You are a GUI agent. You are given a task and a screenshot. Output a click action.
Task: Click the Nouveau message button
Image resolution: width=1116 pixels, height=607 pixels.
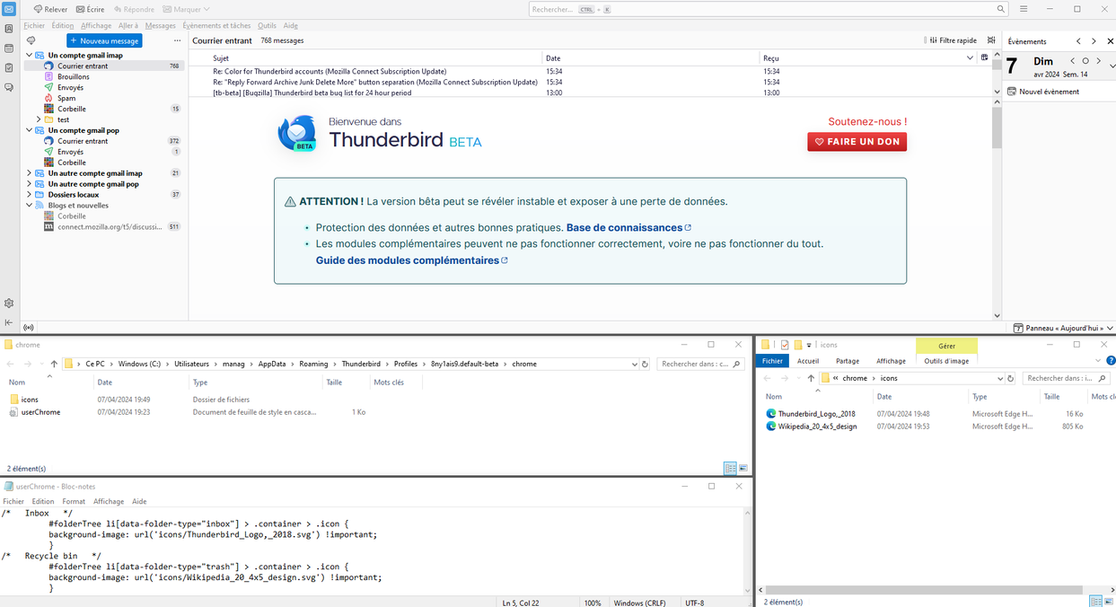point(104,41)
